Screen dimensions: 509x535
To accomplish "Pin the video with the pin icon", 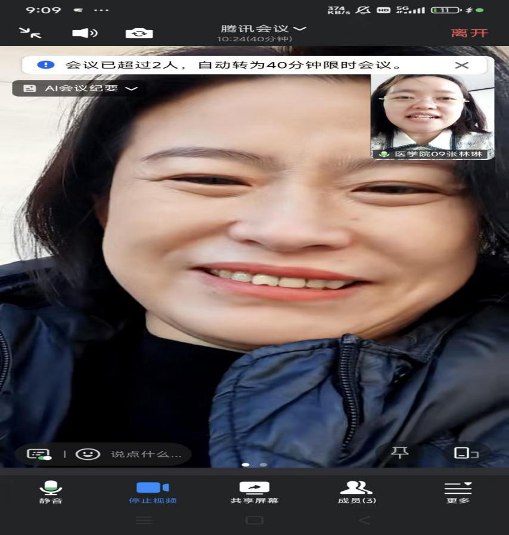I will point(399,453).
